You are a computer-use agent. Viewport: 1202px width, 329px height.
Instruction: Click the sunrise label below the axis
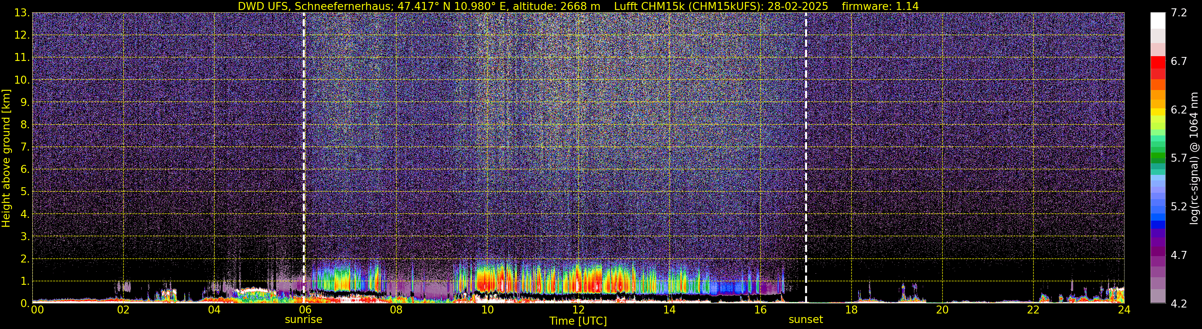[x=303, y=320]
